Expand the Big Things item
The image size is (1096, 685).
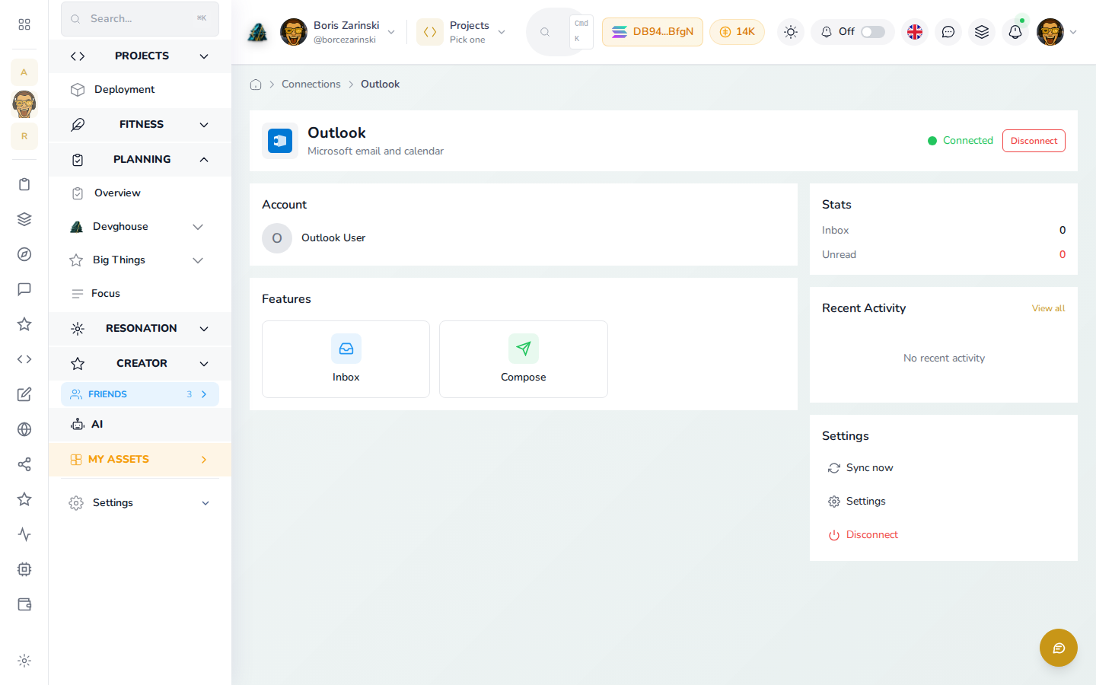point(140,260)
